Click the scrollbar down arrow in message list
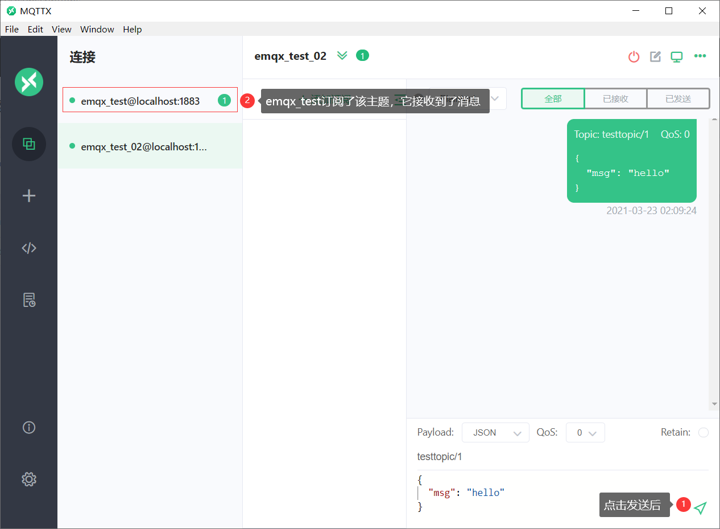 coord(714,404)
